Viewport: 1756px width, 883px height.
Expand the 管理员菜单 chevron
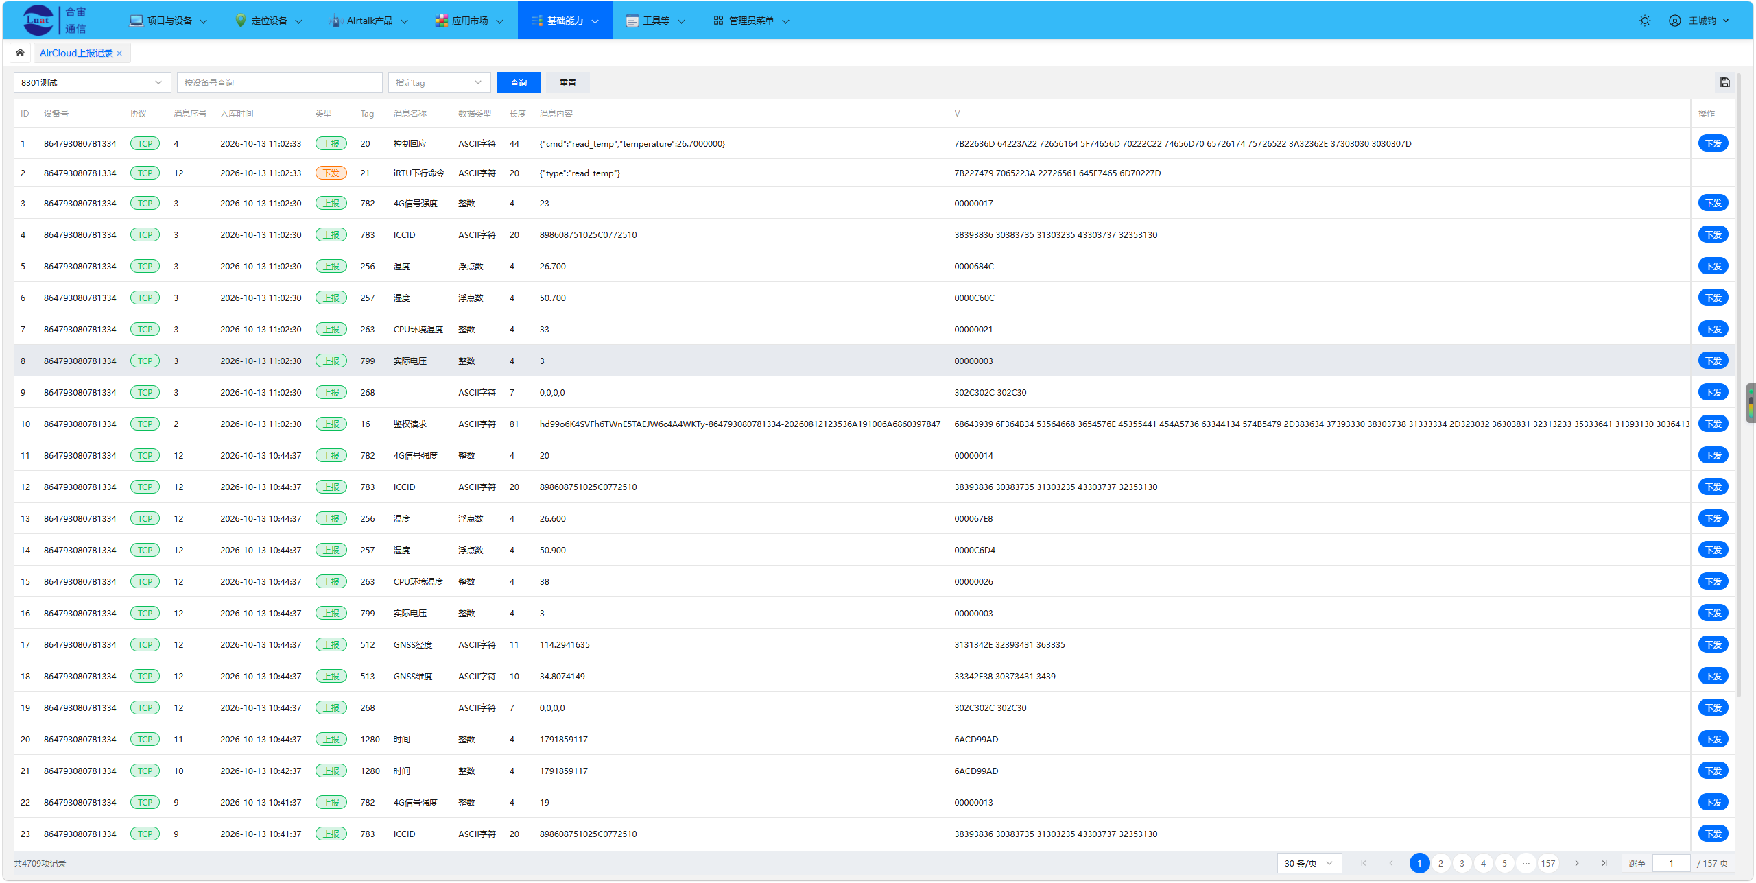pyautogui.click(x=785, y=21)
